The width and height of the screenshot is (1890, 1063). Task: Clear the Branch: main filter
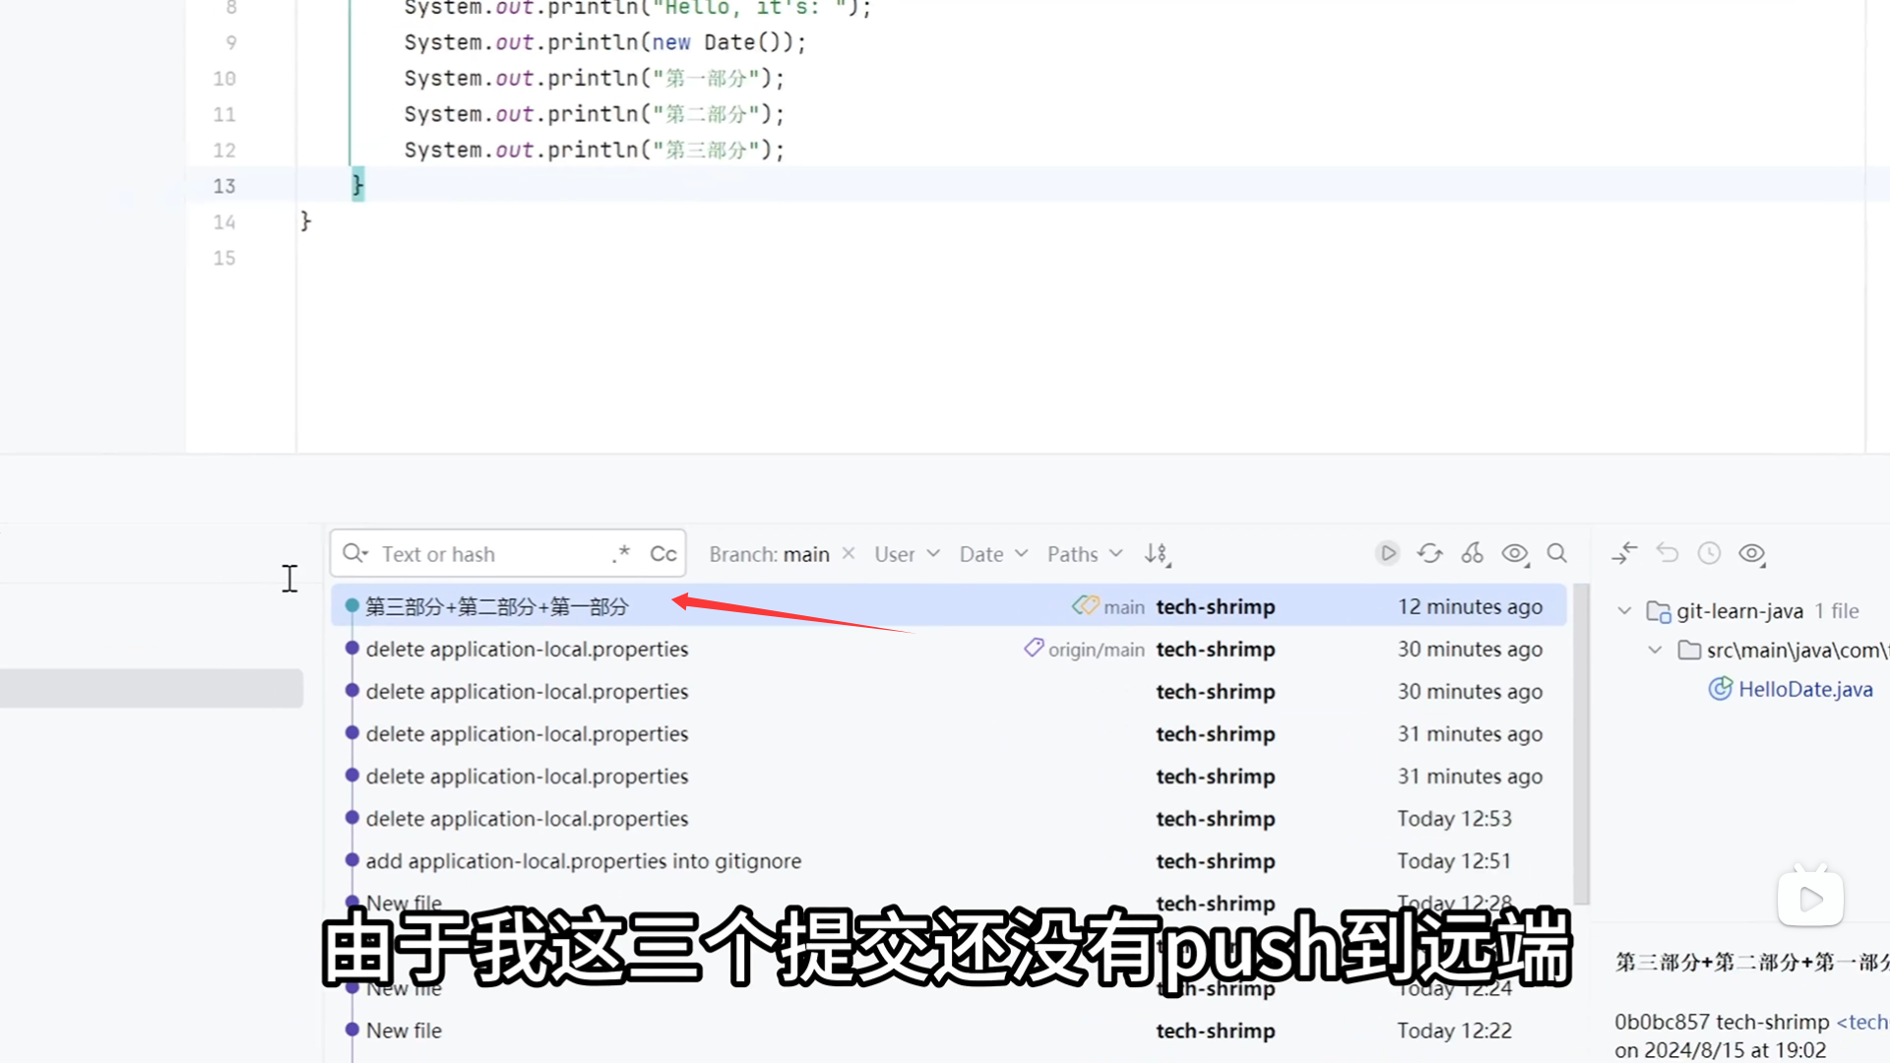[849, 553]
